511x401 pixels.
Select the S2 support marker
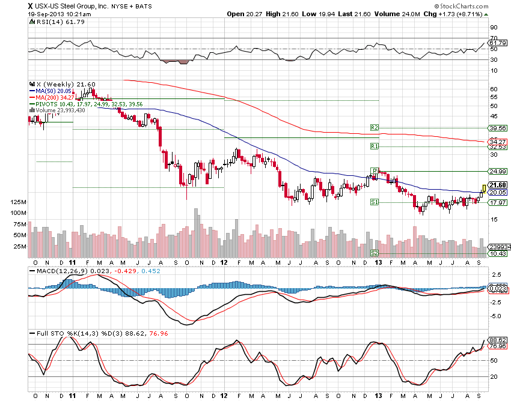pos(375,253)
